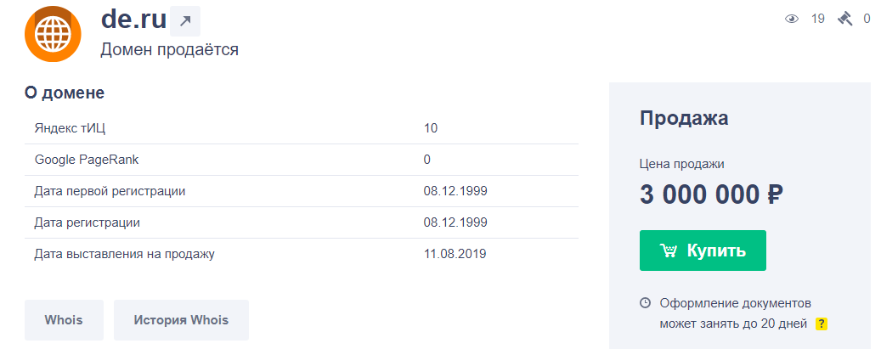Click the orange globe domain logo
This screenshot has width=881, height=349.
click(x=53, y=34)
